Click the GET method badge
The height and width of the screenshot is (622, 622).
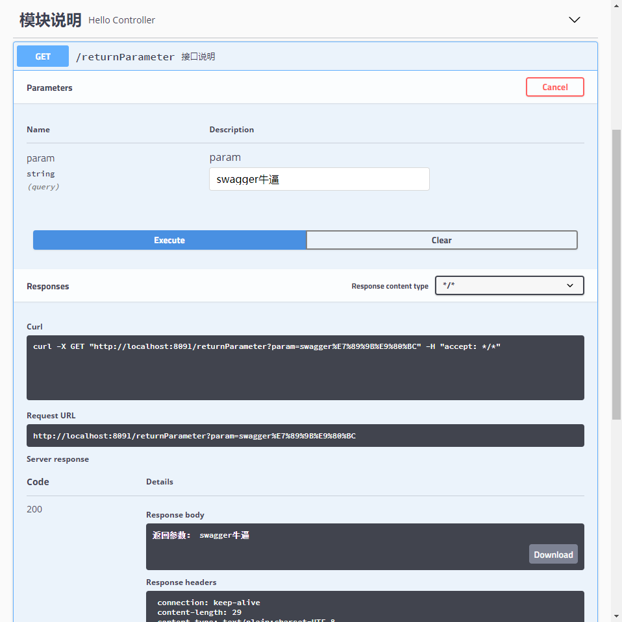coord(43,56)
